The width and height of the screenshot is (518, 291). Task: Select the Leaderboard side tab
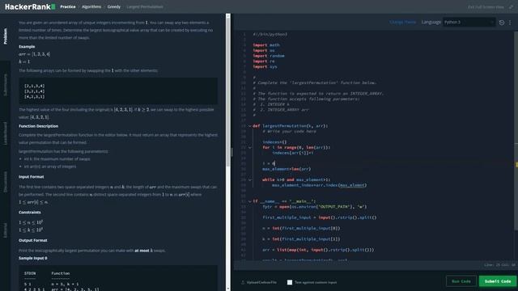(5, 133)
